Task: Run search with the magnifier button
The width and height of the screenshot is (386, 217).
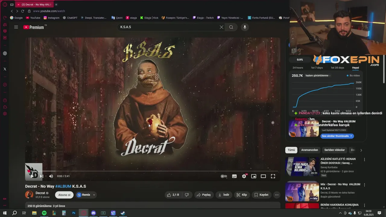Action: pos(231,27)
